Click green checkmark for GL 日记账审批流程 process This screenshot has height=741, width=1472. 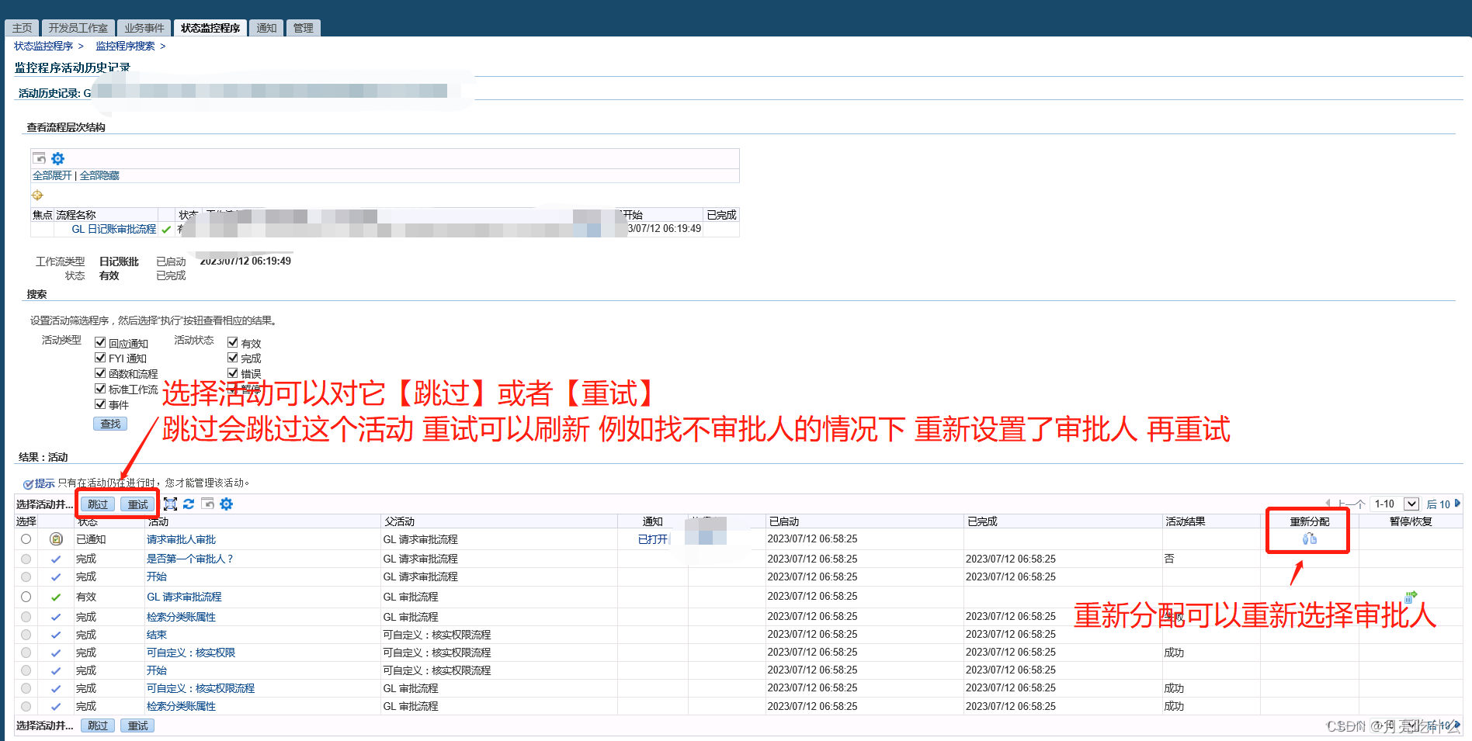[166, 230]
